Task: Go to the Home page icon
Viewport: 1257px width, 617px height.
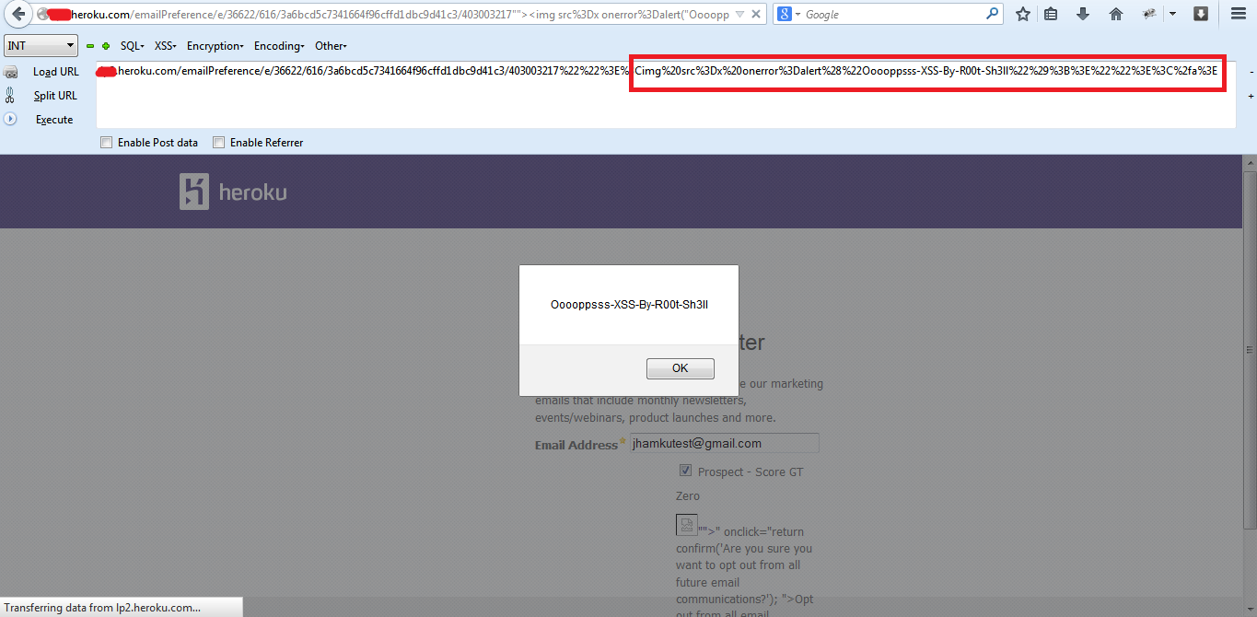Action: 1116,14
